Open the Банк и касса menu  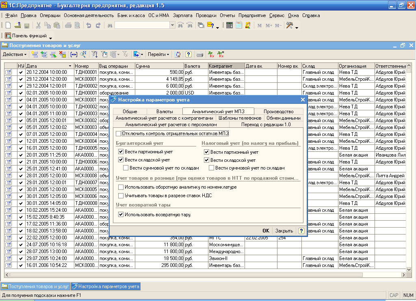131,15
